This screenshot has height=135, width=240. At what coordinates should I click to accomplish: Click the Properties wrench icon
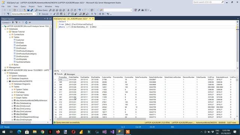tap(139, 10)
